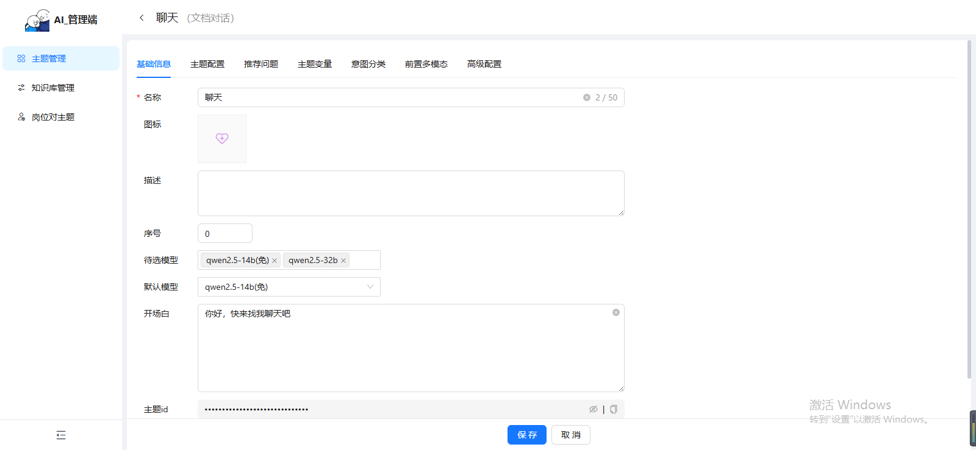Copy the 主题id value
The image size is (976, 450).
tap(614, 409)
